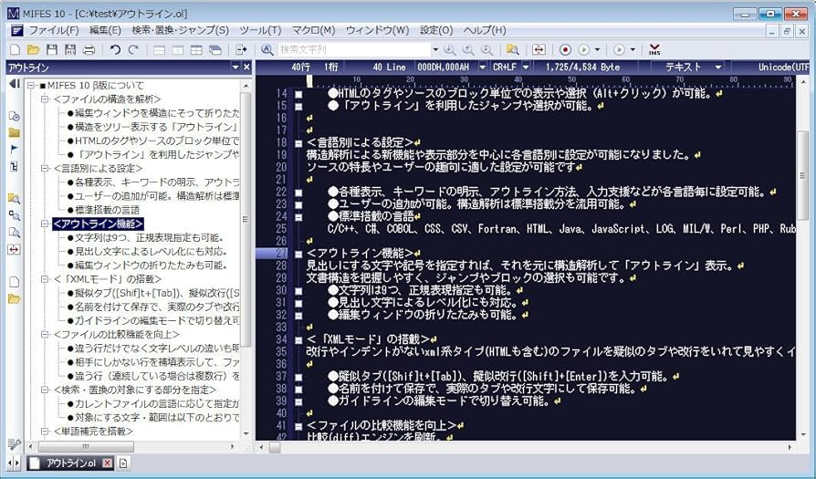Split window into four panes icon

tap(196, 50)
